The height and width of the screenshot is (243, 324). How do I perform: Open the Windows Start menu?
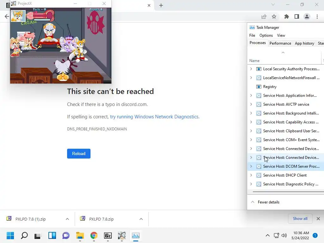10,235
